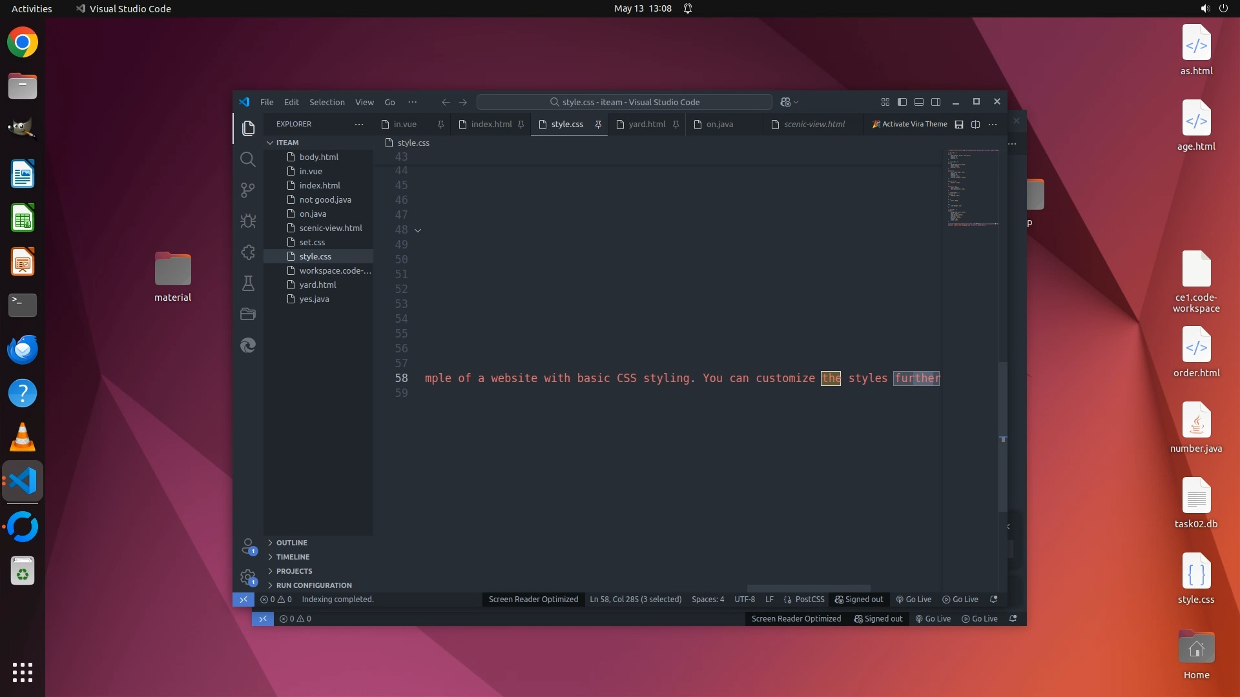Click the PostCSS language mode in status bar

click(x=809, y=600)
